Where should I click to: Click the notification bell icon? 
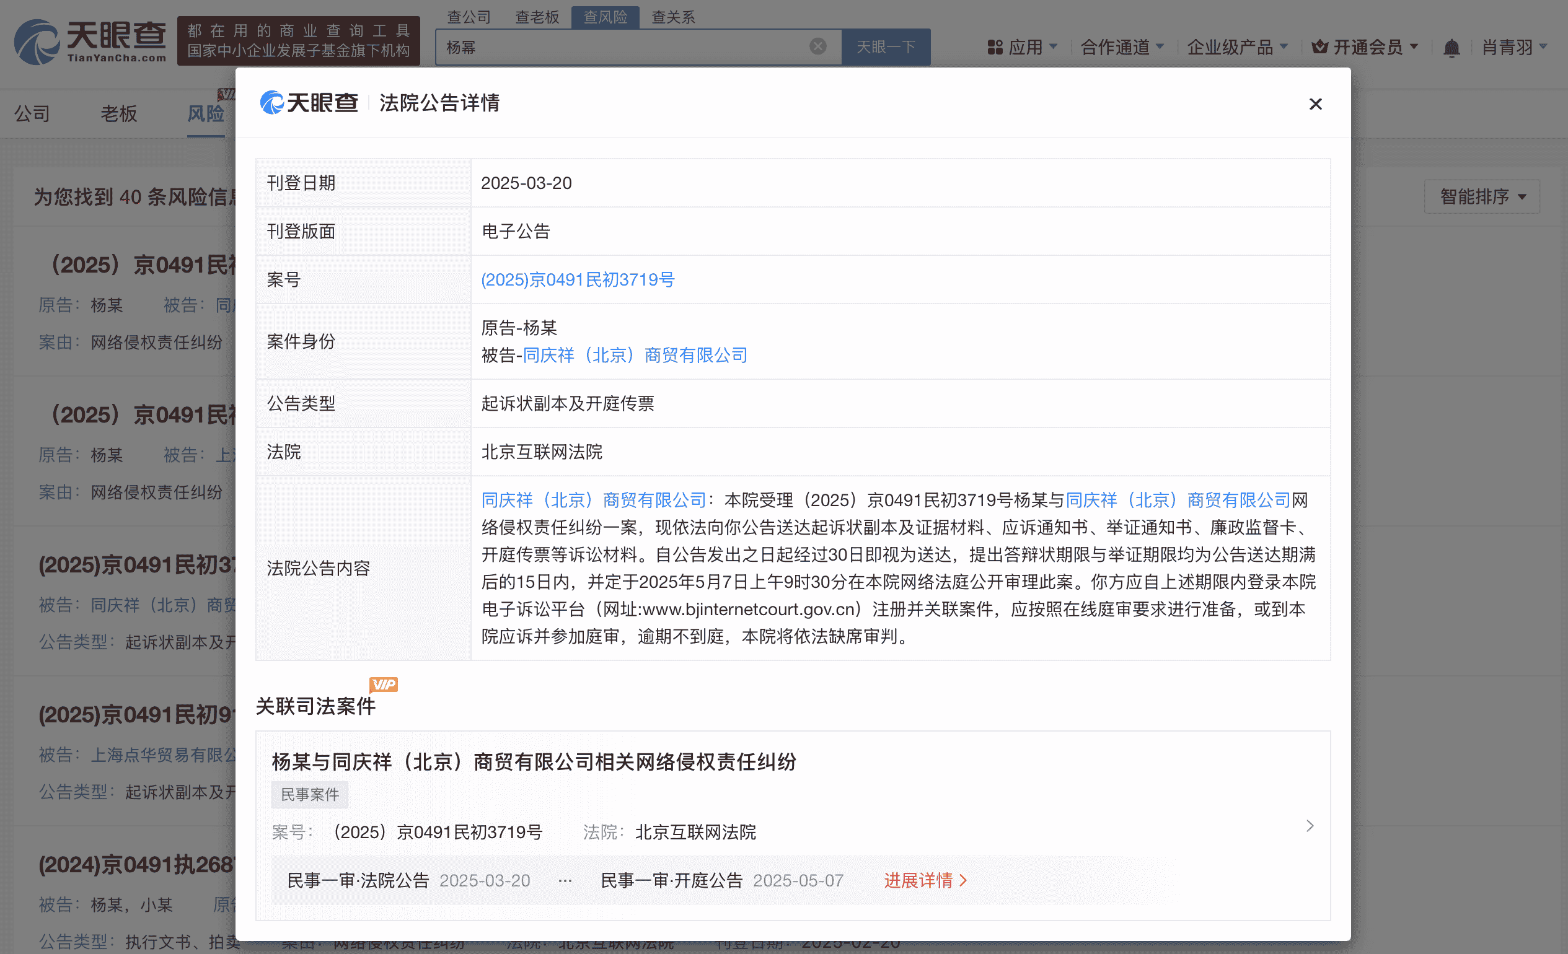coord(1451,46)
